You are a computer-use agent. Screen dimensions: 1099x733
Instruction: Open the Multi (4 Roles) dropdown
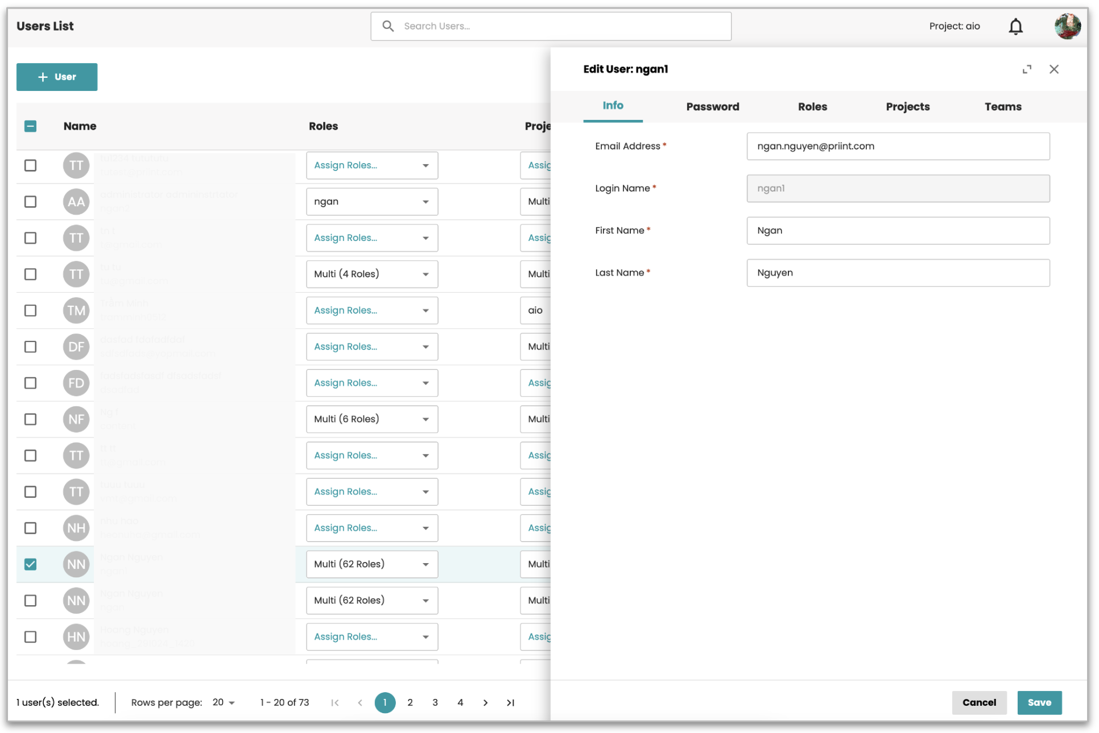point(372,274)
